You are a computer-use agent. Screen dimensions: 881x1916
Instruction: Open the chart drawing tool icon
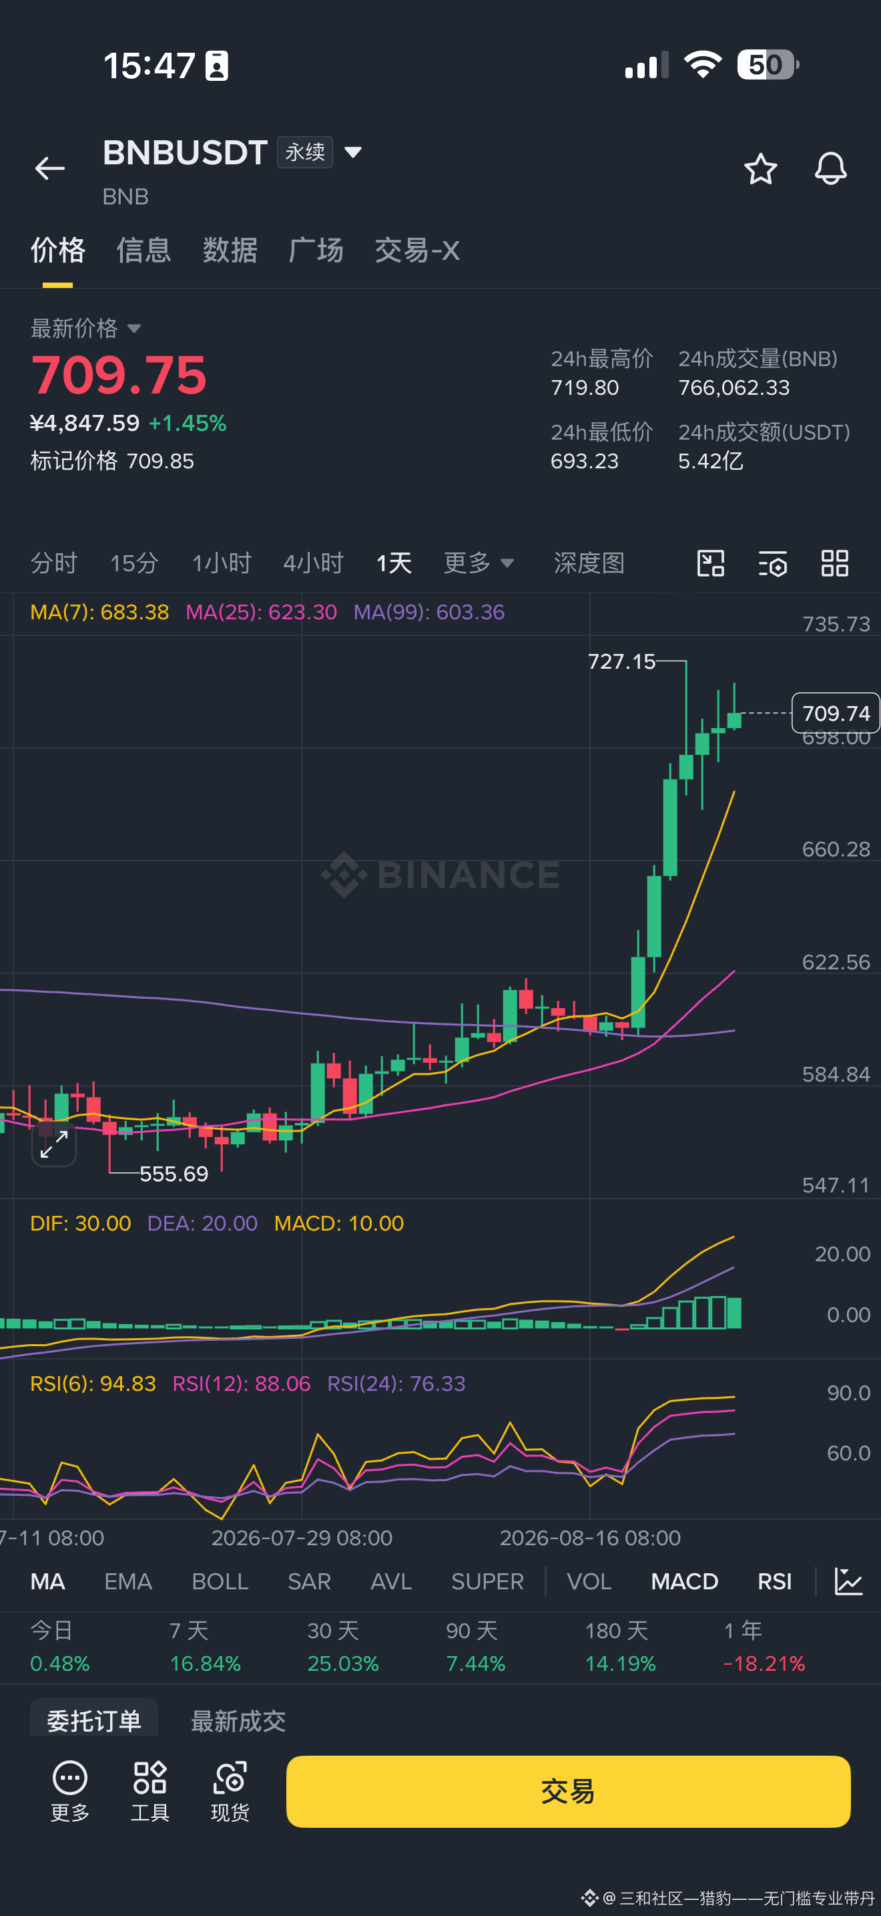710,563
